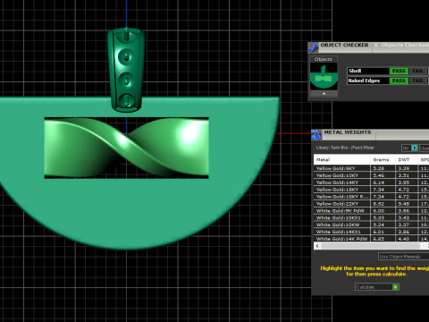Select the Yellow Gold:22KY row
This screenshot has height=322, width=429.
click(x=371, y=204)
